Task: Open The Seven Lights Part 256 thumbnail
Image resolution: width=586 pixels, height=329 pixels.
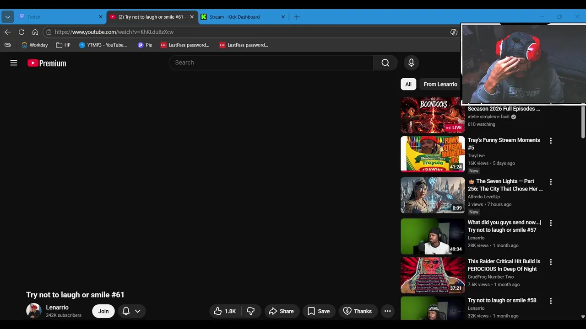Action: pos(433,195)
